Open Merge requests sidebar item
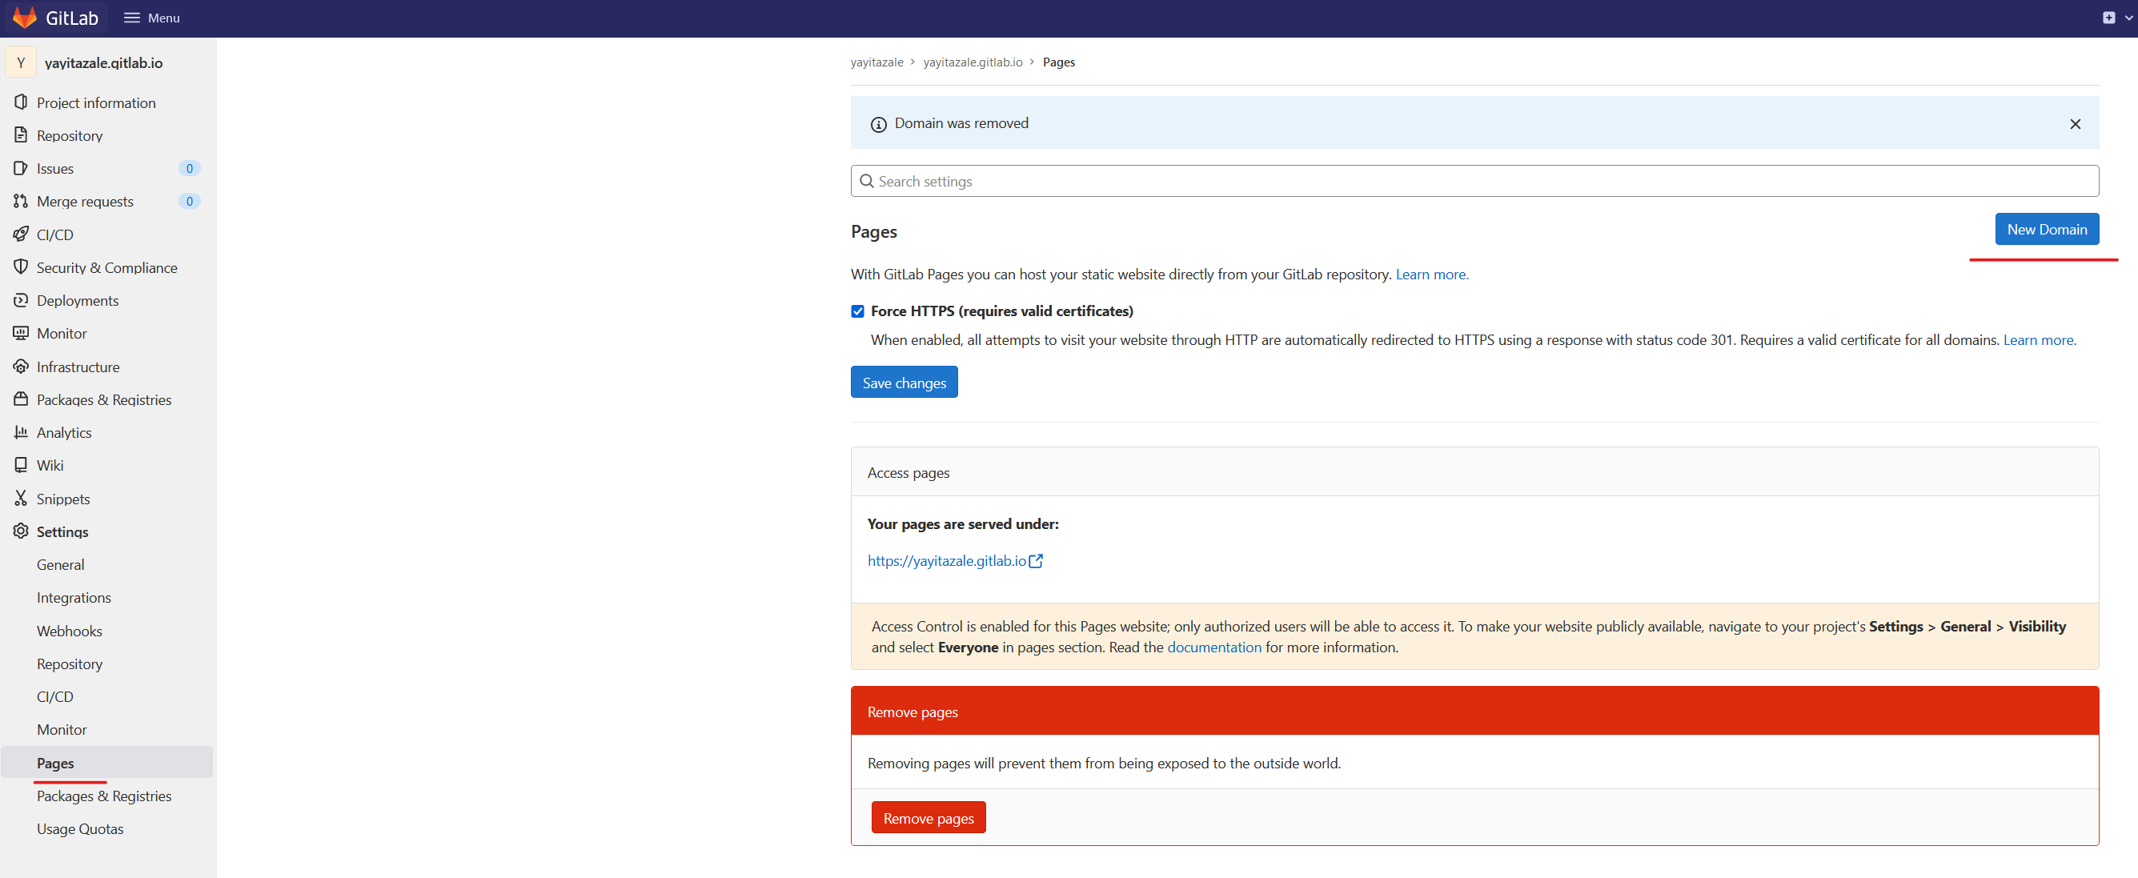Viewport: 2138px width, 878px height. (107, 201)
